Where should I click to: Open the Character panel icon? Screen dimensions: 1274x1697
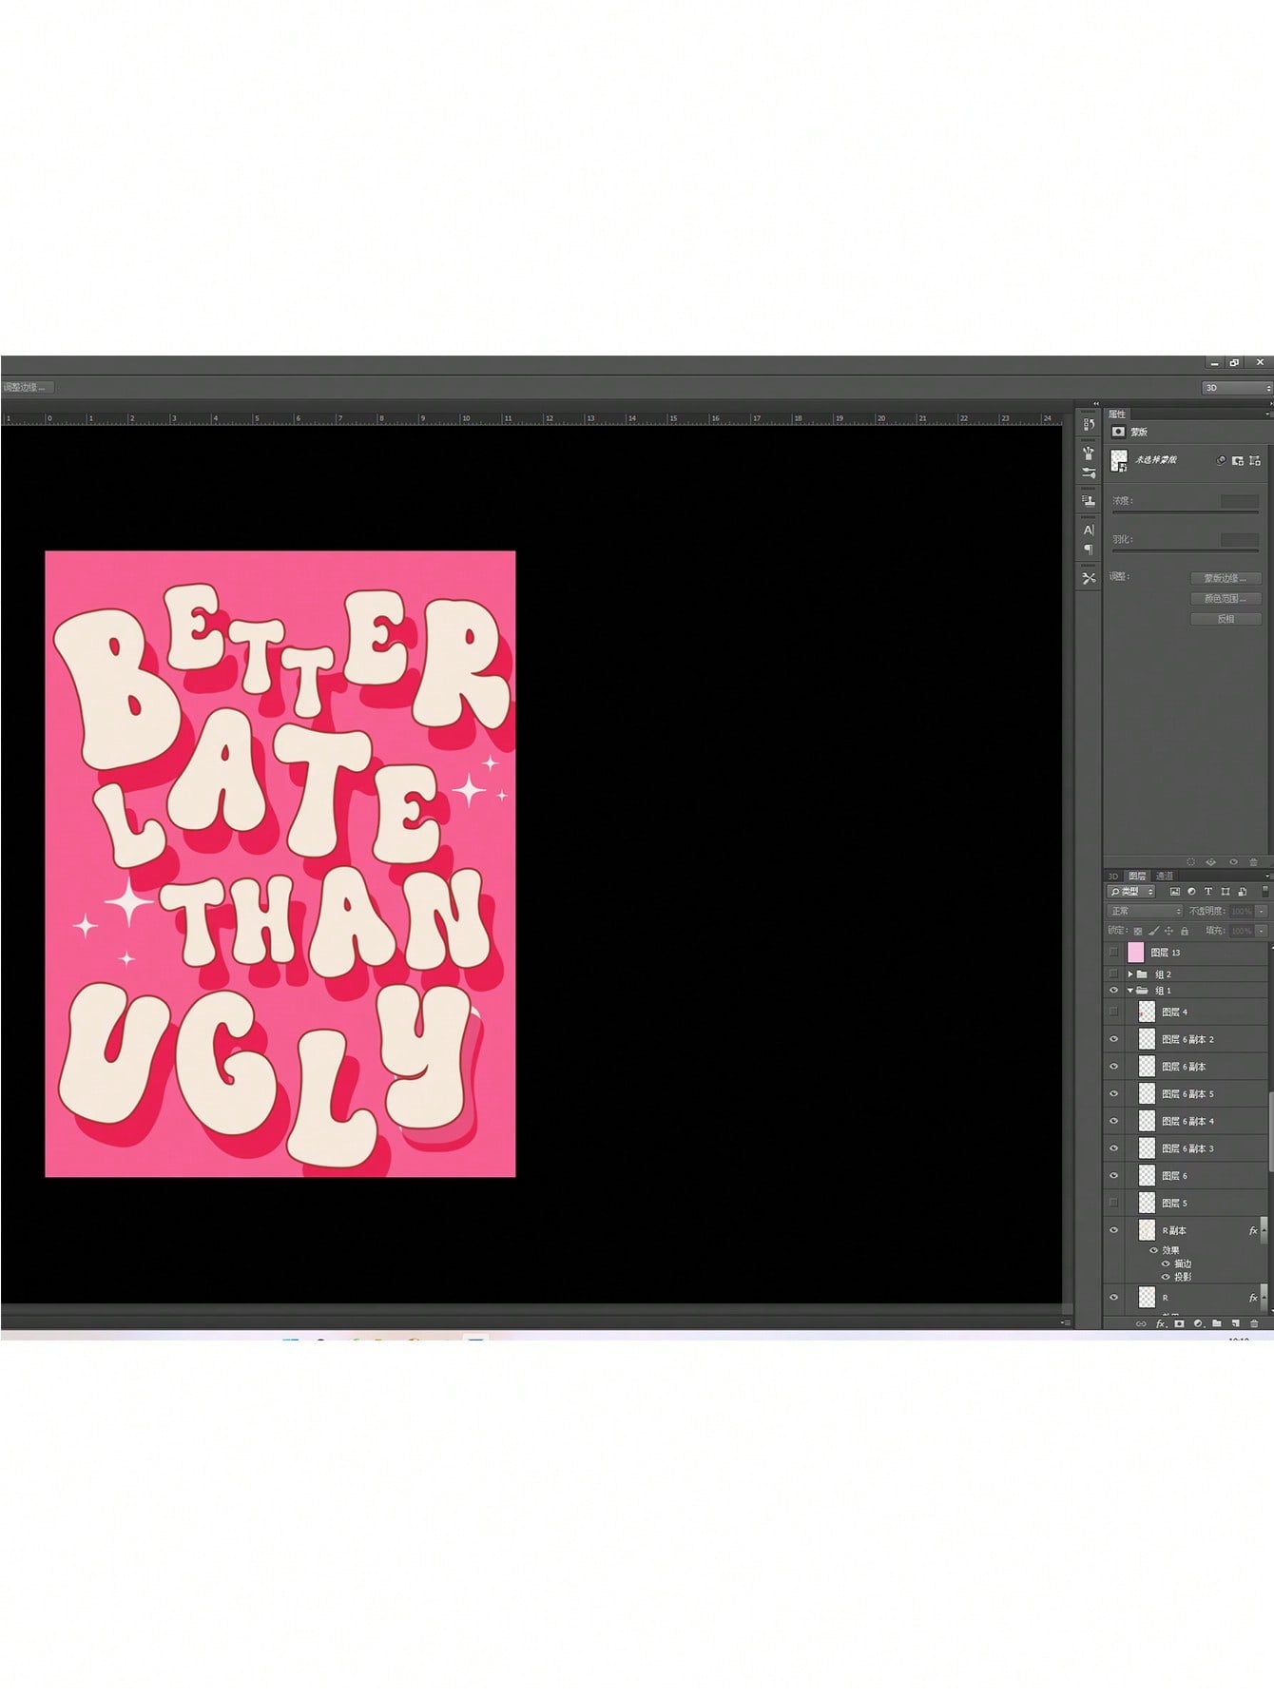[x=1089, y=530]
